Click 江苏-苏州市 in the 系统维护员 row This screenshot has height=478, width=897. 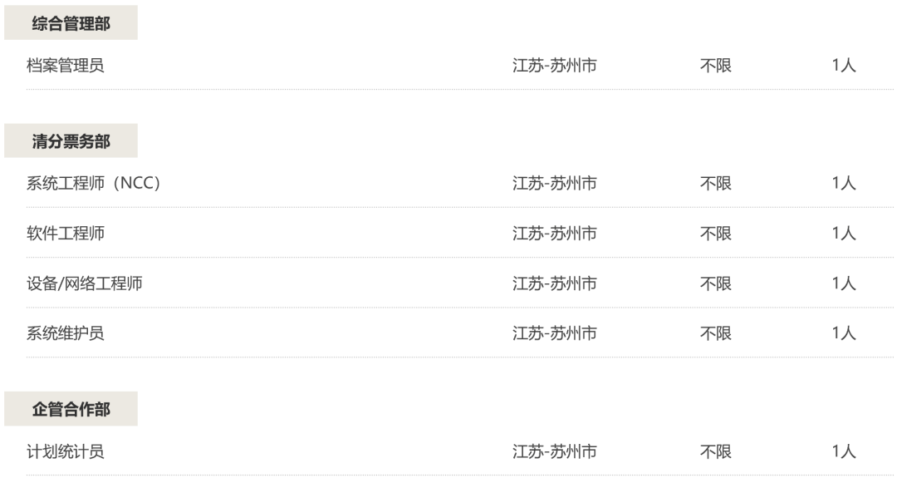coord(554,333)
